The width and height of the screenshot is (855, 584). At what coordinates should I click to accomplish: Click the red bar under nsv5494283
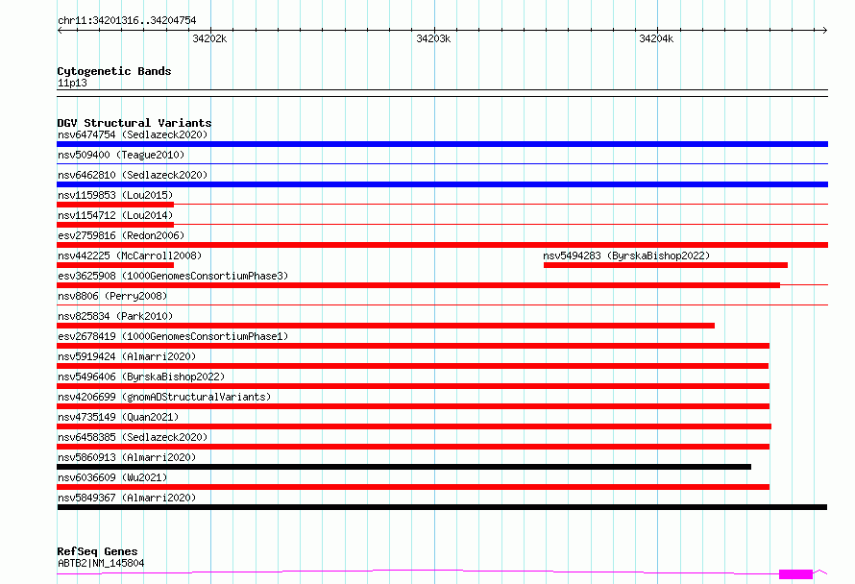[x=665, y=265]
